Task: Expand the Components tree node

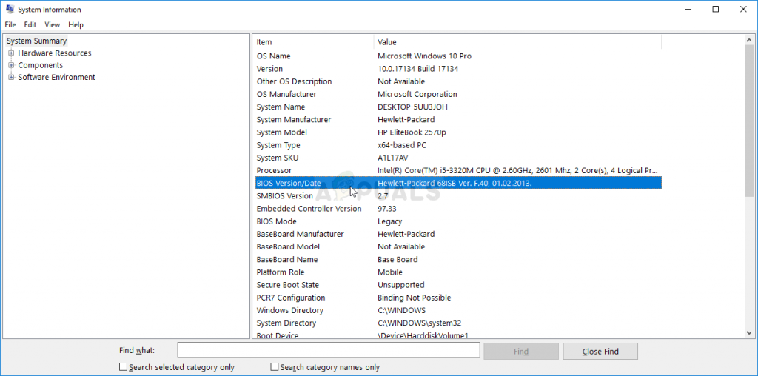Action: point(11,65)
